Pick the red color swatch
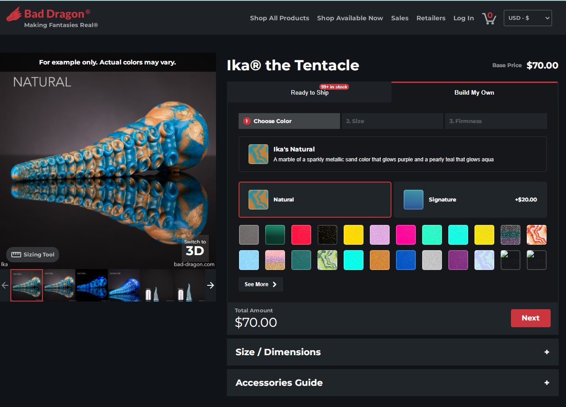 [x=301, y=235]
